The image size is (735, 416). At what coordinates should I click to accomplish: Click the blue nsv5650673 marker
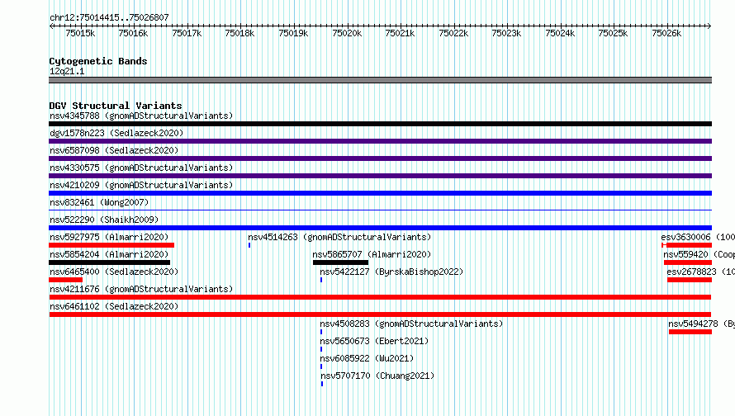[321, 349]
